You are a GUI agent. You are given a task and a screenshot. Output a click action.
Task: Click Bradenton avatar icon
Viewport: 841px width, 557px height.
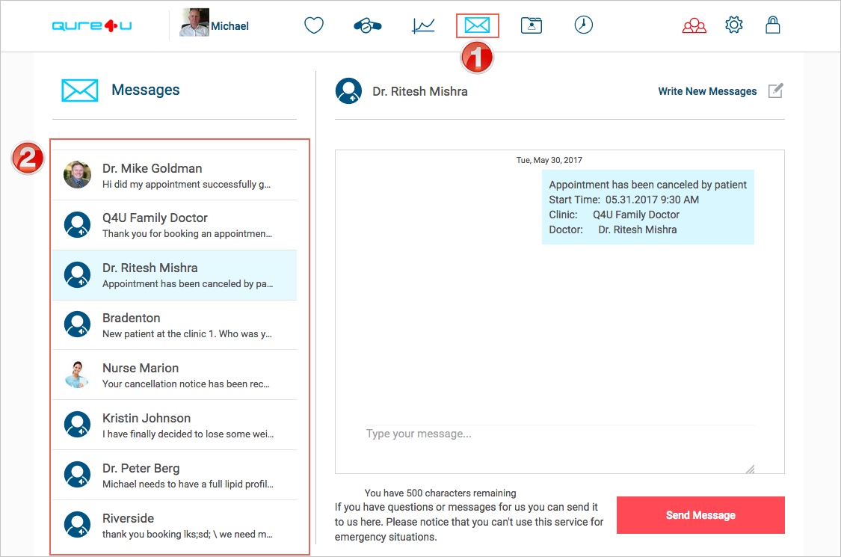pyautogui.click(x=77, y=324)
